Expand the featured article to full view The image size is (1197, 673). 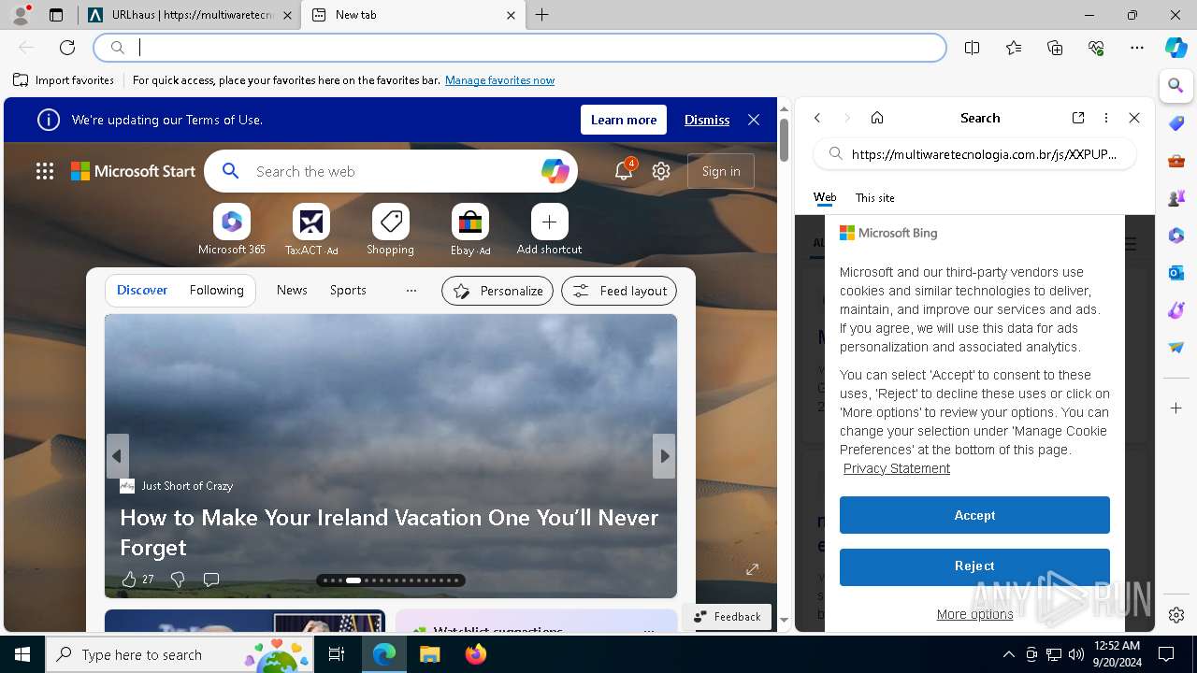(752, 569)
